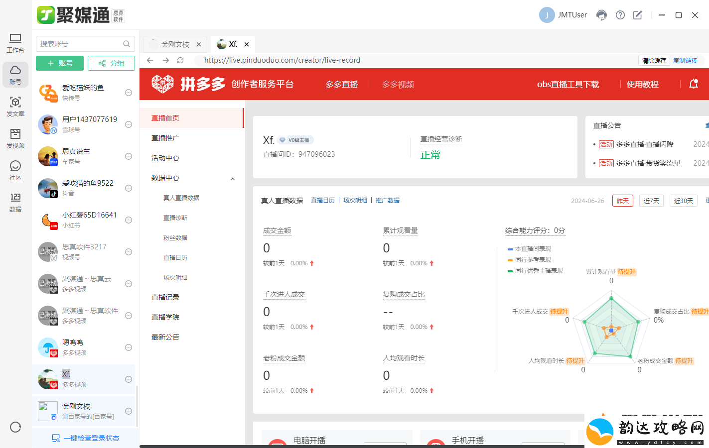The width and height of the screenshot is (709, 448).
Task: Open the 直播日历 link in the data card
Action: 323,200
